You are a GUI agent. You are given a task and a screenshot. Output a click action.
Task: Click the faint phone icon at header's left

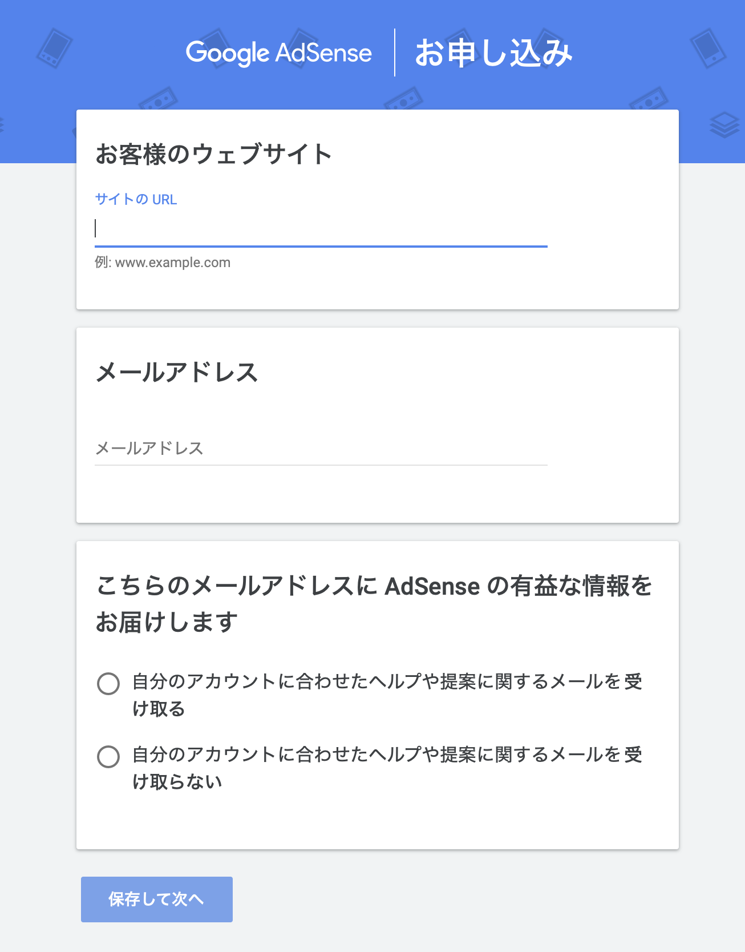click(x=55, y=47)
